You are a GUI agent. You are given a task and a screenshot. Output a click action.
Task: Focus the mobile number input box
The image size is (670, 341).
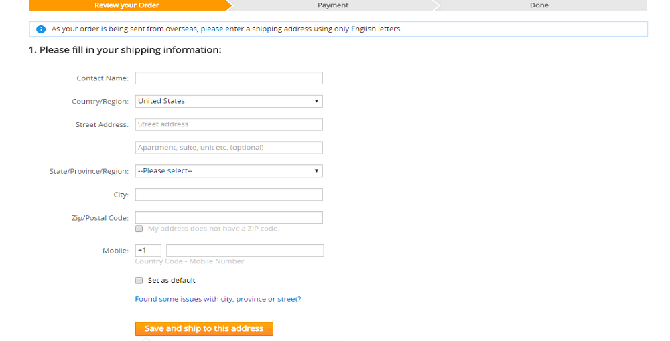coord(245,251)
